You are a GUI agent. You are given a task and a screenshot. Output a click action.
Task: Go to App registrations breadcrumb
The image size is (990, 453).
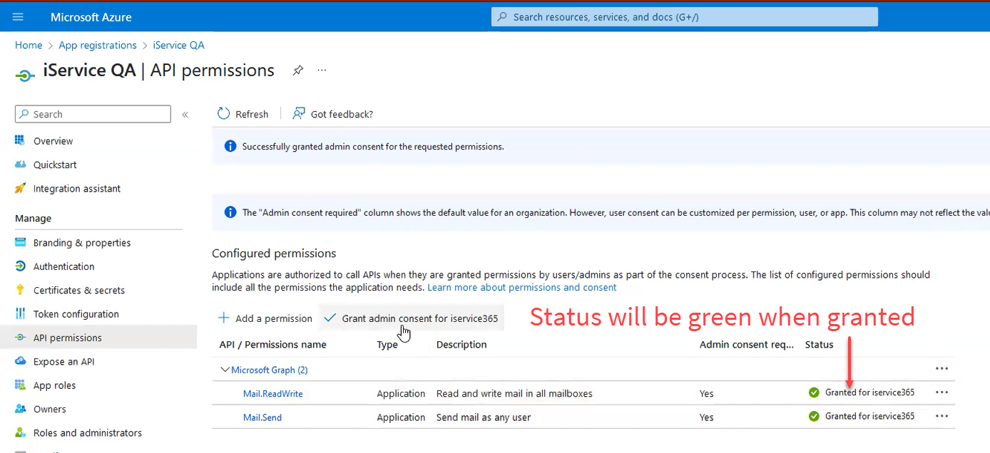click(98, 45)
